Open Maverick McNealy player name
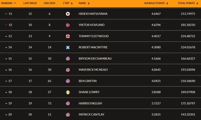The width and height of the screenshot is (201, 120). 93,70
